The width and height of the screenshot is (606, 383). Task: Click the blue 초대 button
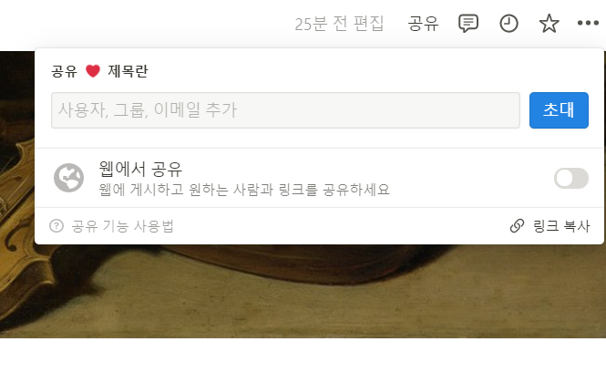click(x=559, y=110)
